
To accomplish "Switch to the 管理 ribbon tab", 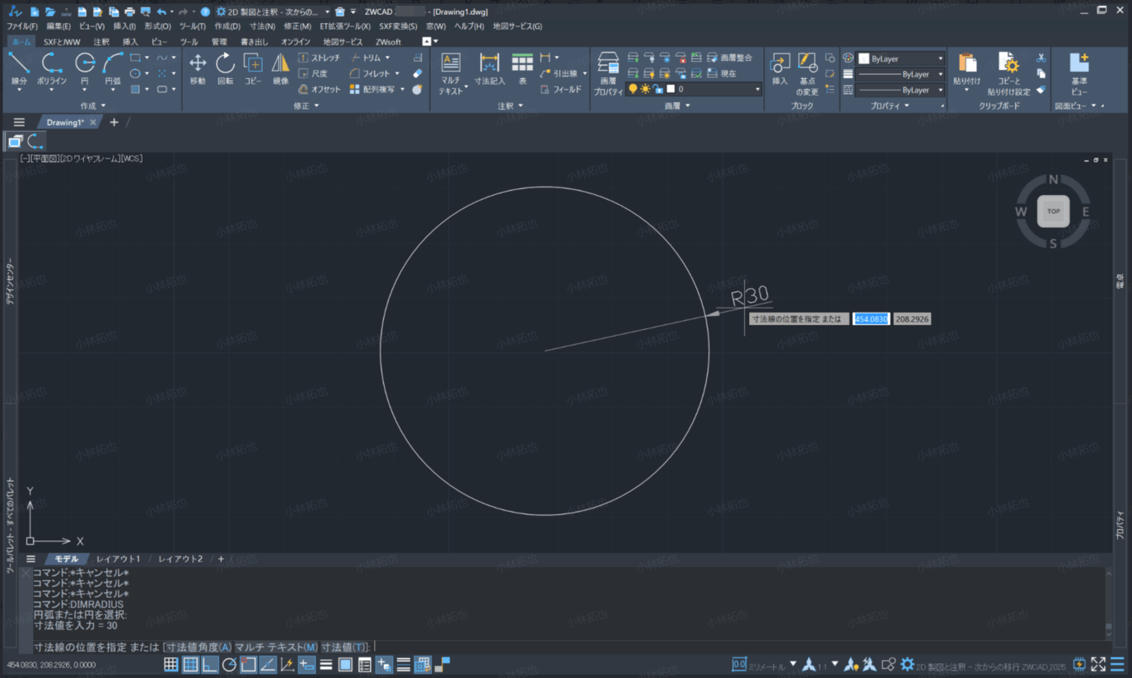I will 218,42.
